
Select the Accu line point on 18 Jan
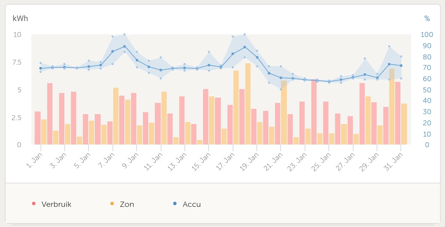point(245,47)
